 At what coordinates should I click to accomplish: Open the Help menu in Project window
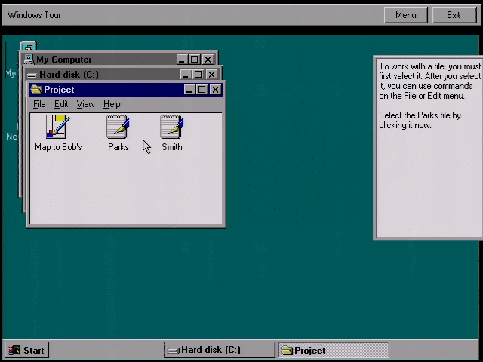click(112, 104)
